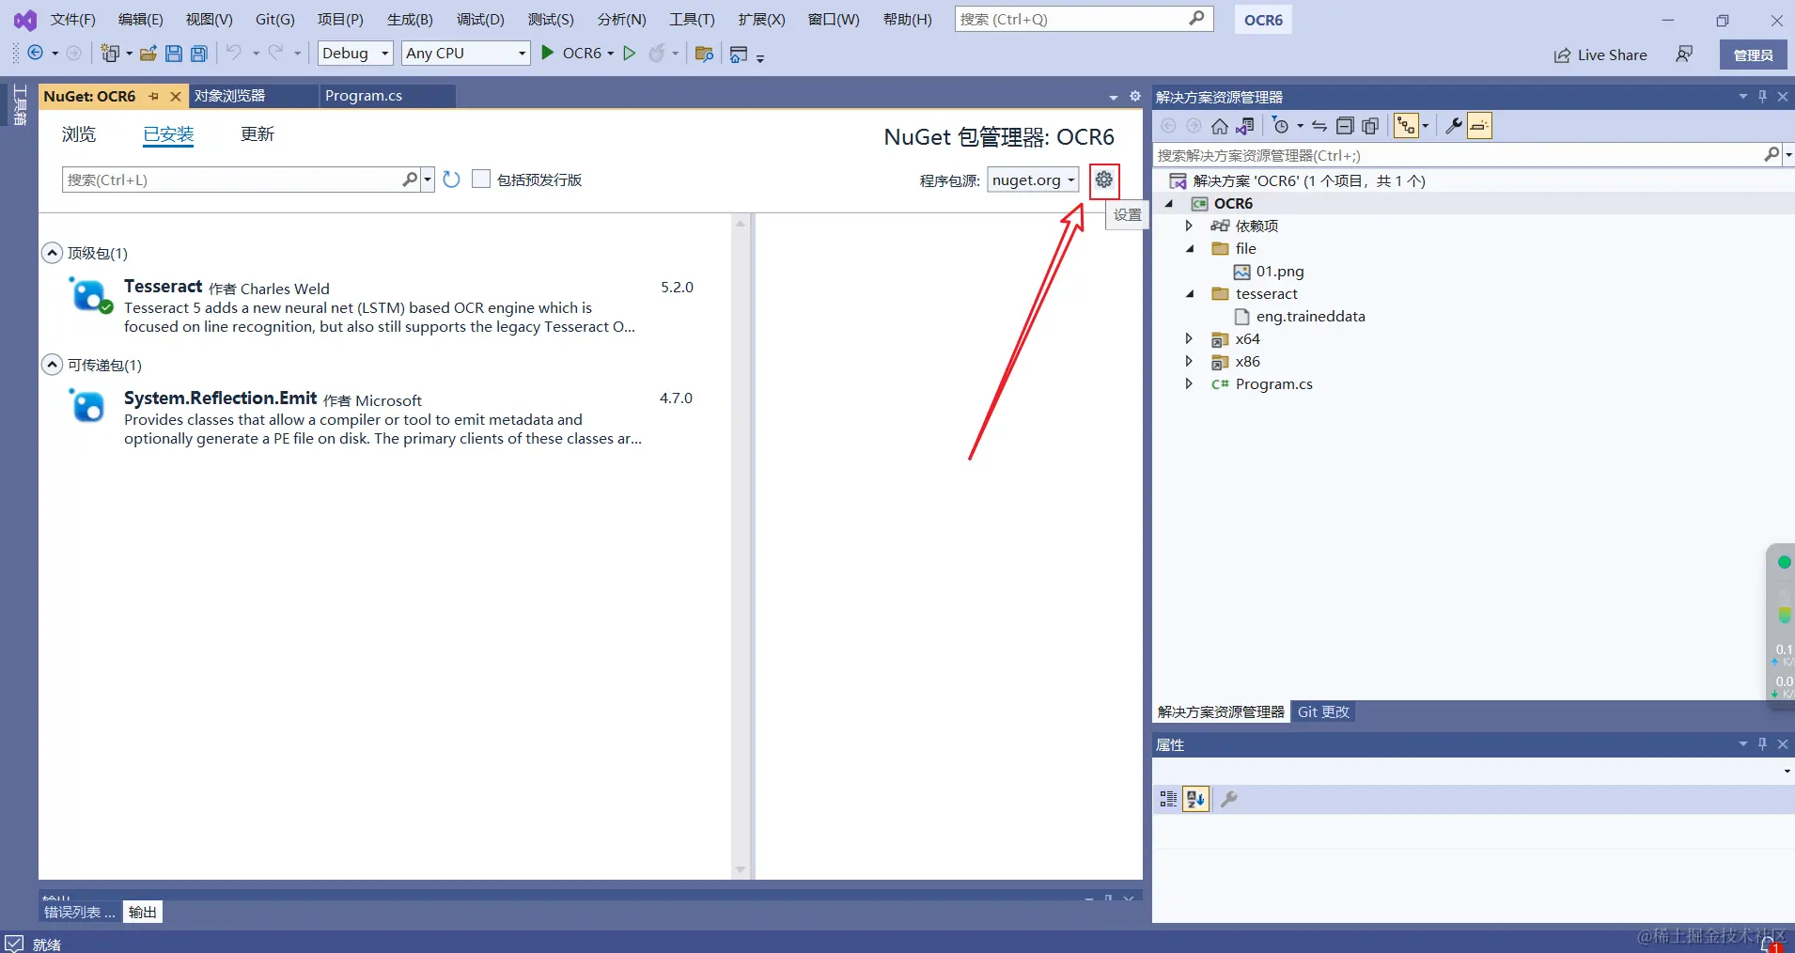Start without debugging using hollow play icon
Screen dimensions: 1795x953
[630, 54]
